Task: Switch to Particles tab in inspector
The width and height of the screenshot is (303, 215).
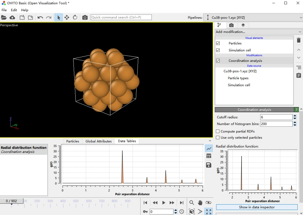Action: [73, 141]
